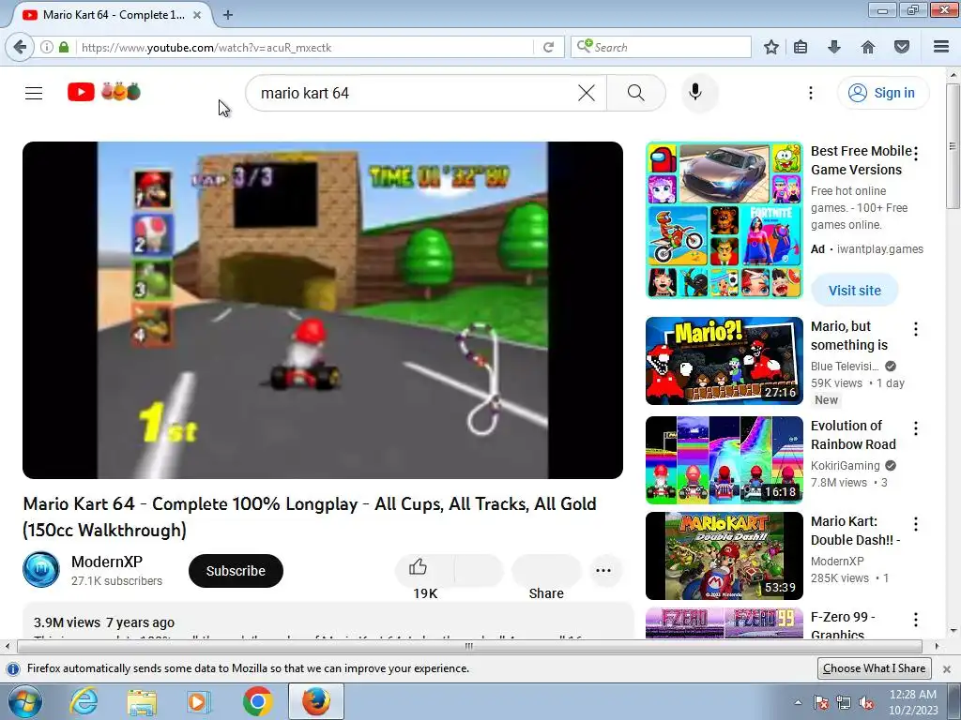Click Visit site on the ad

[855, 291]
